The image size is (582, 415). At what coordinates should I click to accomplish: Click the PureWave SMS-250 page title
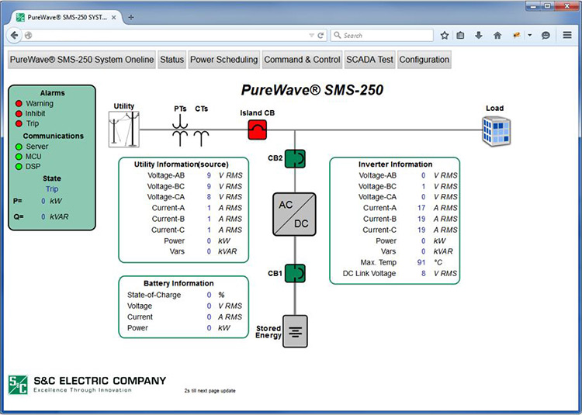point(312,90)
